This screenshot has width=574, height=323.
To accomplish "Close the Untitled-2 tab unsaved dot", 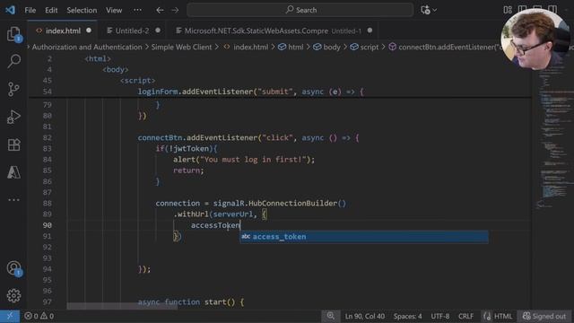I will [x=158, y=31].
